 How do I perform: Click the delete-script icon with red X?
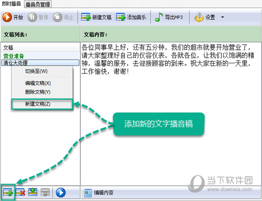21,192
